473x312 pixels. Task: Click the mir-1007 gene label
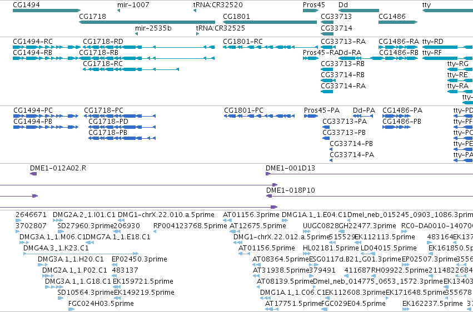click(133, 5)
